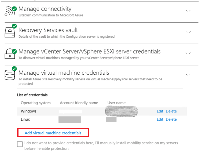Check the manually install mobility service checkbox
This screenshot has height=151, width=200.
tap(20, 144)
